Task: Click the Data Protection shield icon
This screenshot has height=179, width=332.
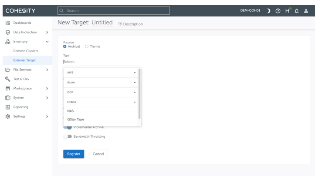Action: pos(8,32)
